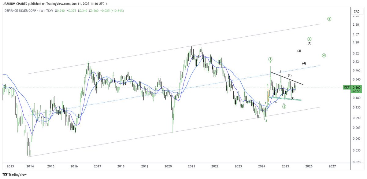Click the 2.20 price axis label
This screenshot has width=367, height=179.
coord(356,25)
